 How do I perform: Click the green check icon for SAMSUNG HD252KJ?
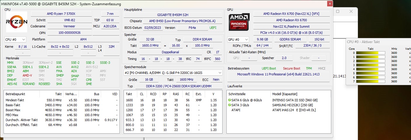tap(230, 105)
